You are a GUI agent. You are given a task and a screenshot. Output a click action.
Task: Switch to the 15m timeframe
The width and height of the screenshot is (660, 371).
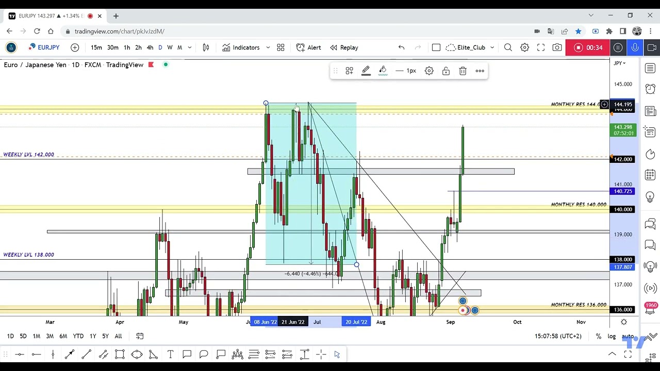tap(96, 47)
